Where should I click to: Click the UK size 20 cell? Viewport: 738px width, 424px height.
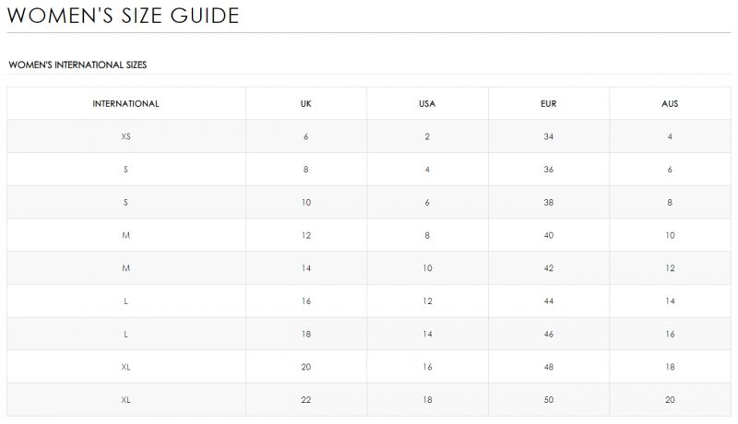tap(306, 367)
